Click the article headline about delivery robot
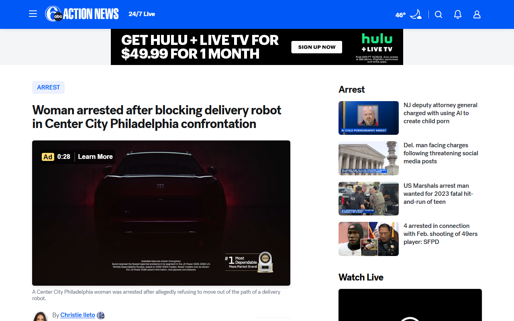 [x=157, y=117]
